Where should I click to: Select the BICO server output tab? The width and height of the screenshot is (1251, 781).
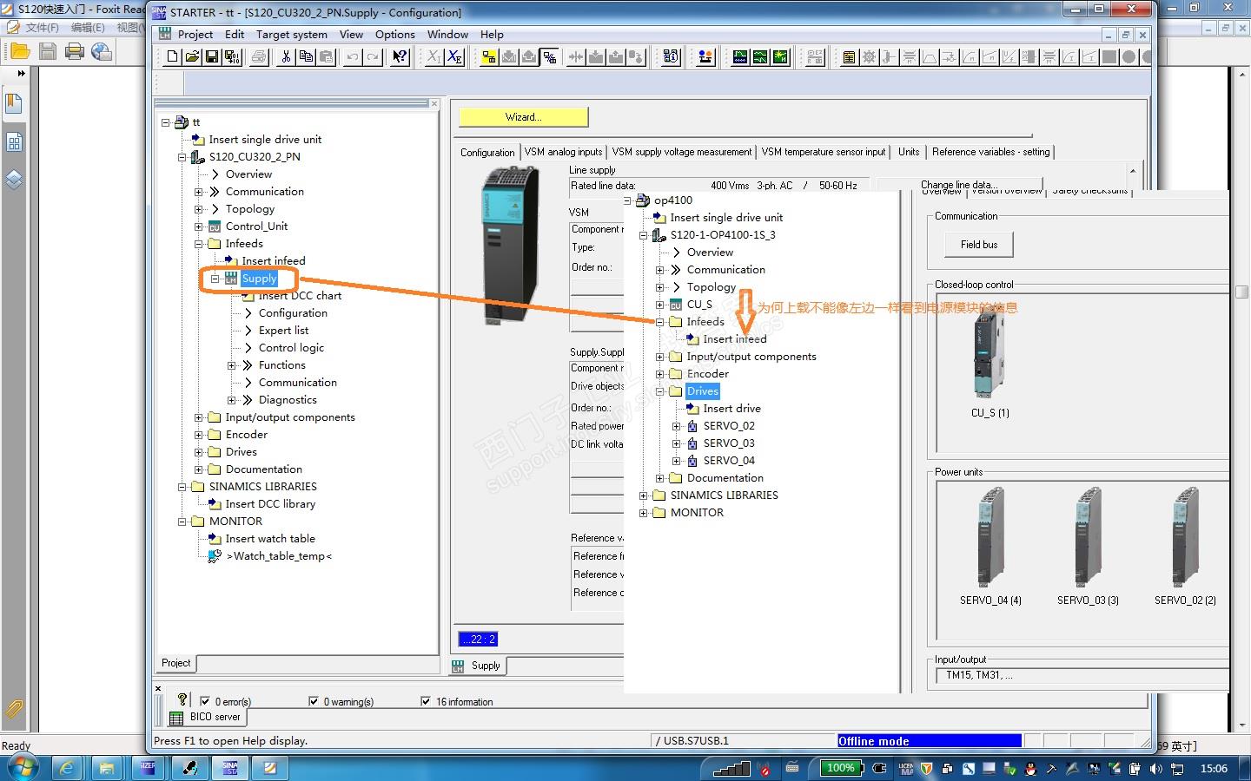tap(207, 717)
